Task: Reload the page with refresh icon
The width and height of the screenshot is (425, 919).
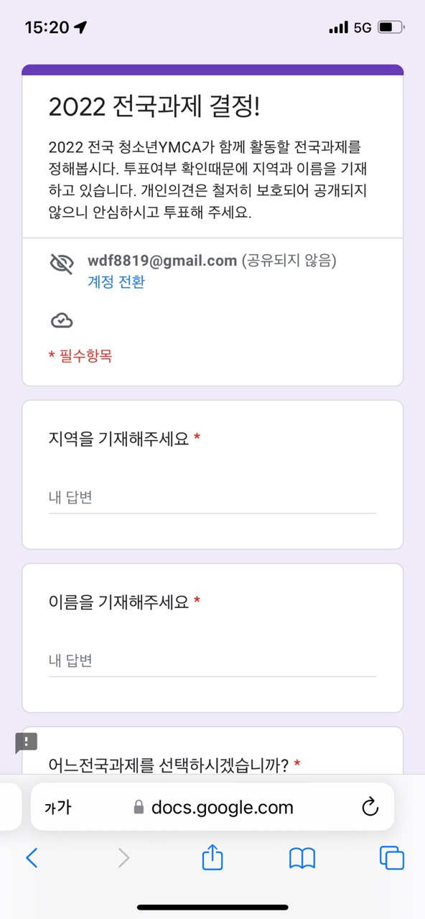Action: pyautogui.click(x=370, y=808)
